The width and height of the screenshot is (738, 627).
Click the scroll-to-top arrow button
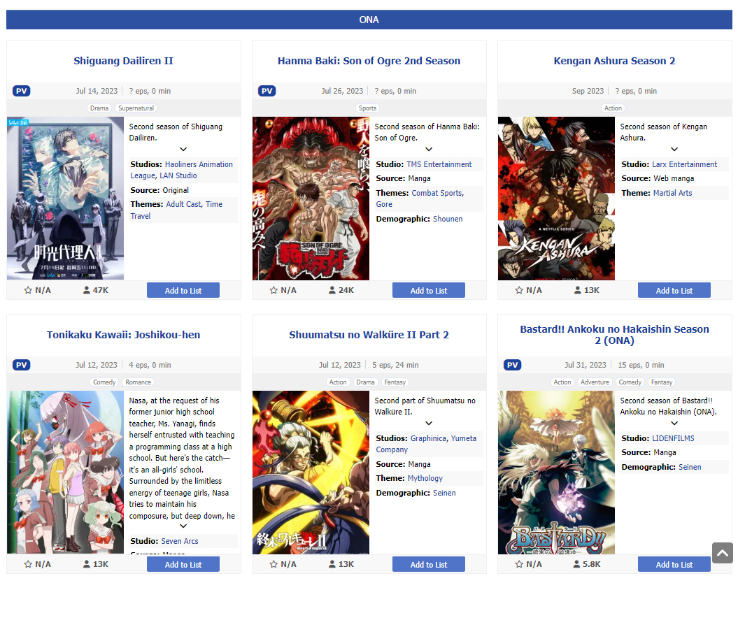723,553
